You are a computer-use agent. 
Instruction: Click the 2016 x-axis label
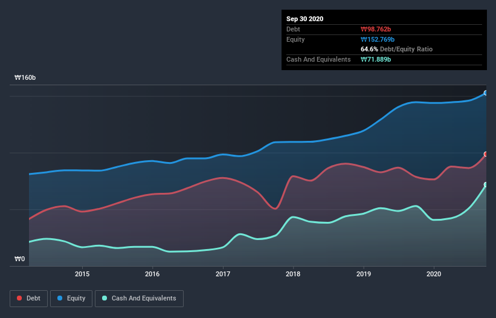[x=152, y=274]
